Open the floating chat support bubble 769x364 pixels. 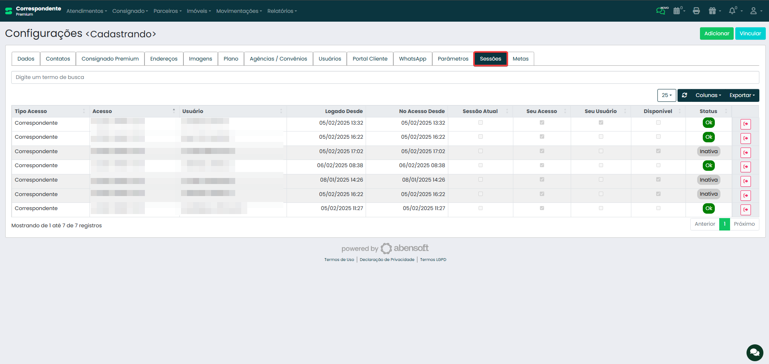[755, 353]
